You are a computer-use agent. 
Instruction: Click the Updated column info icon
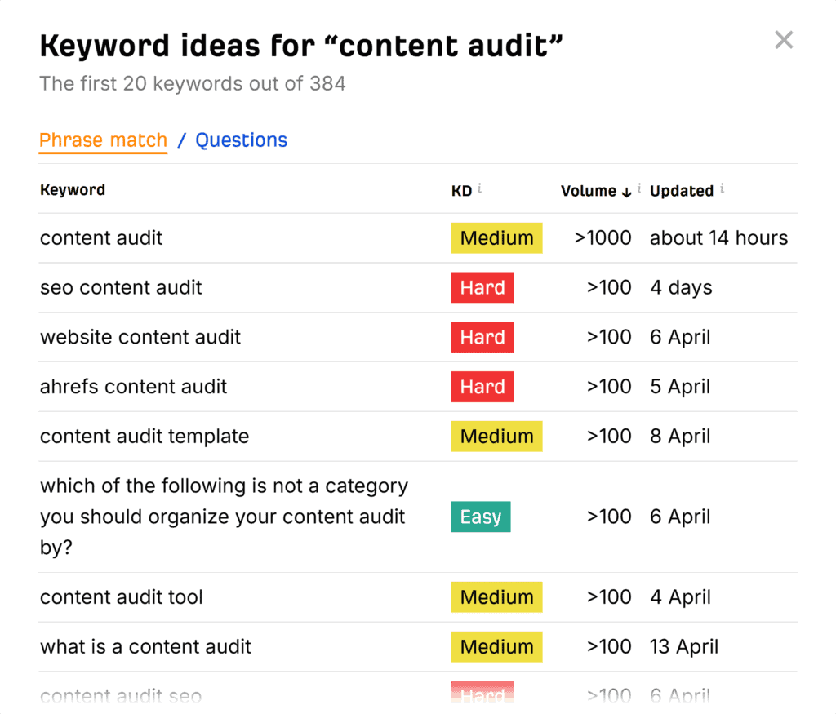tap(722, 188)
